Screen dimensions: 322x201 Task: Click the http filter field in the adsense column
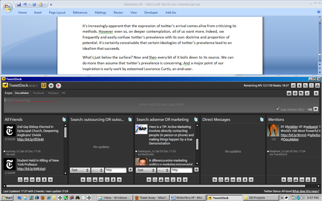[x=182, y=170]
